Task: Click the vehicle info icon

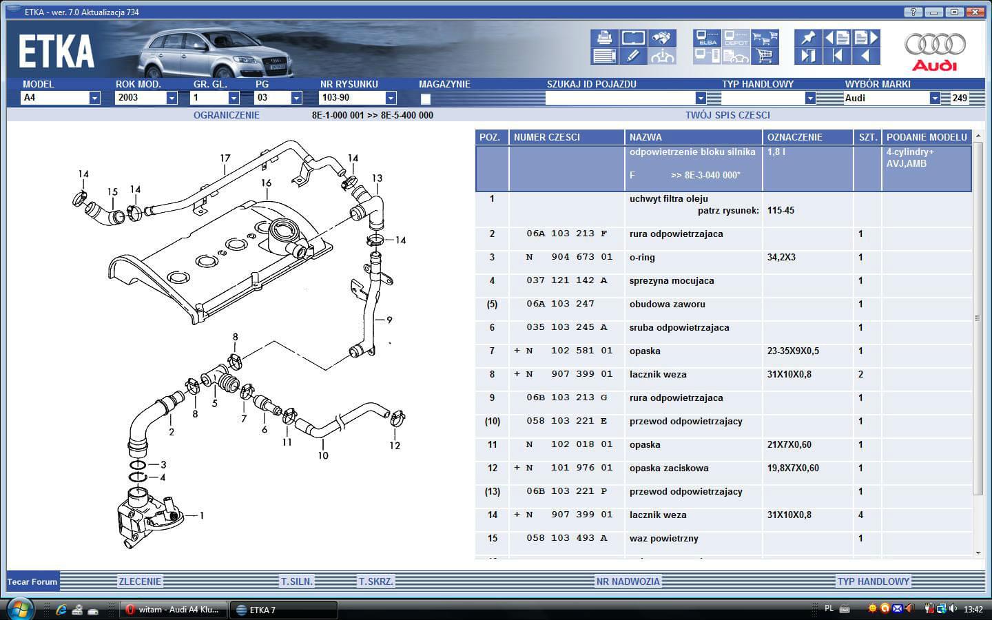Action: [662, 56]
